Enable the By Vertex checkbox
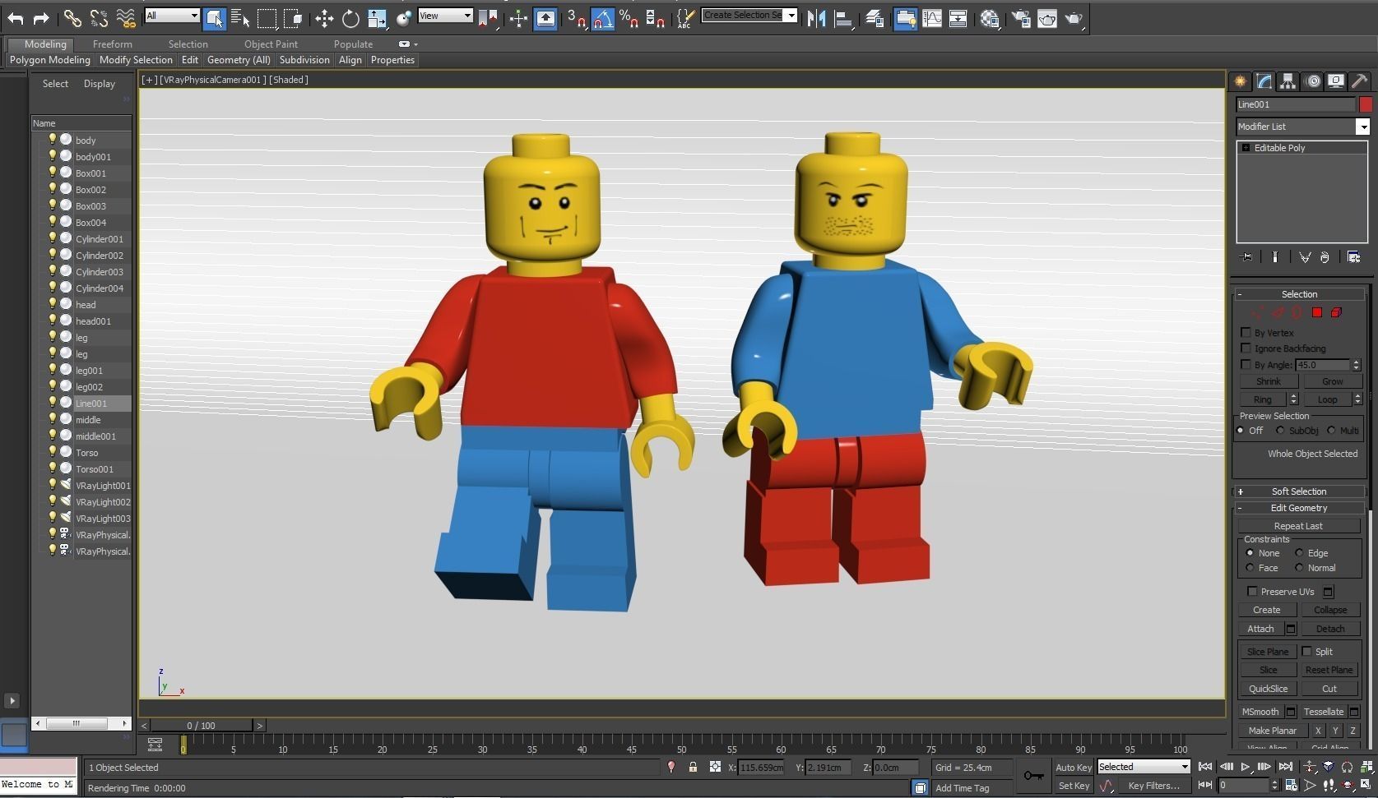 tap(1246, 333)
